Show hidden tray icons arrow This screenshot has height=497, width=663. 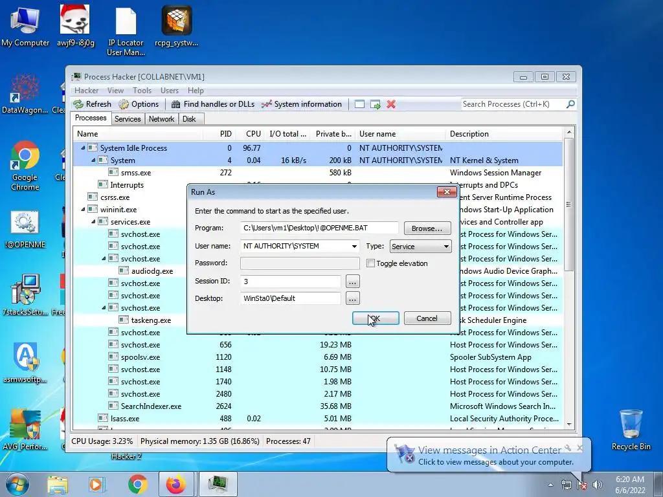point(550,485)
